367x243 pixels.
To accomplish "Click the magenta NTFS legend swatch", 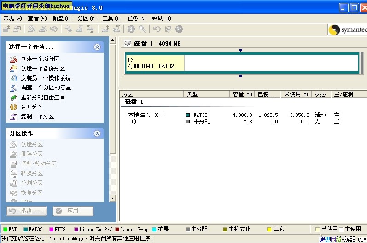I will [x=51, y=229].
